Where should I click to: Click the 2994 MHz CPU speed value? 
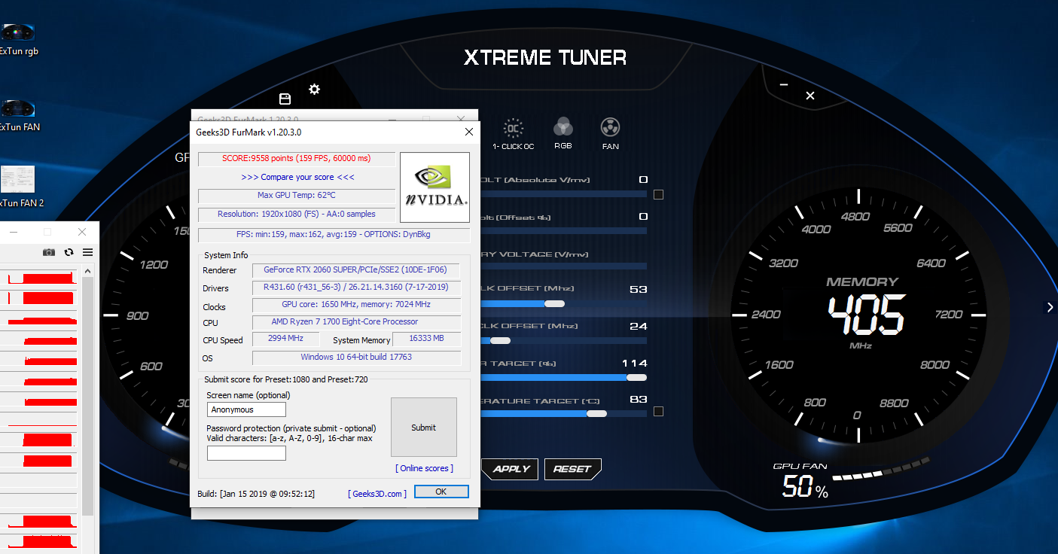coord(285,339)
